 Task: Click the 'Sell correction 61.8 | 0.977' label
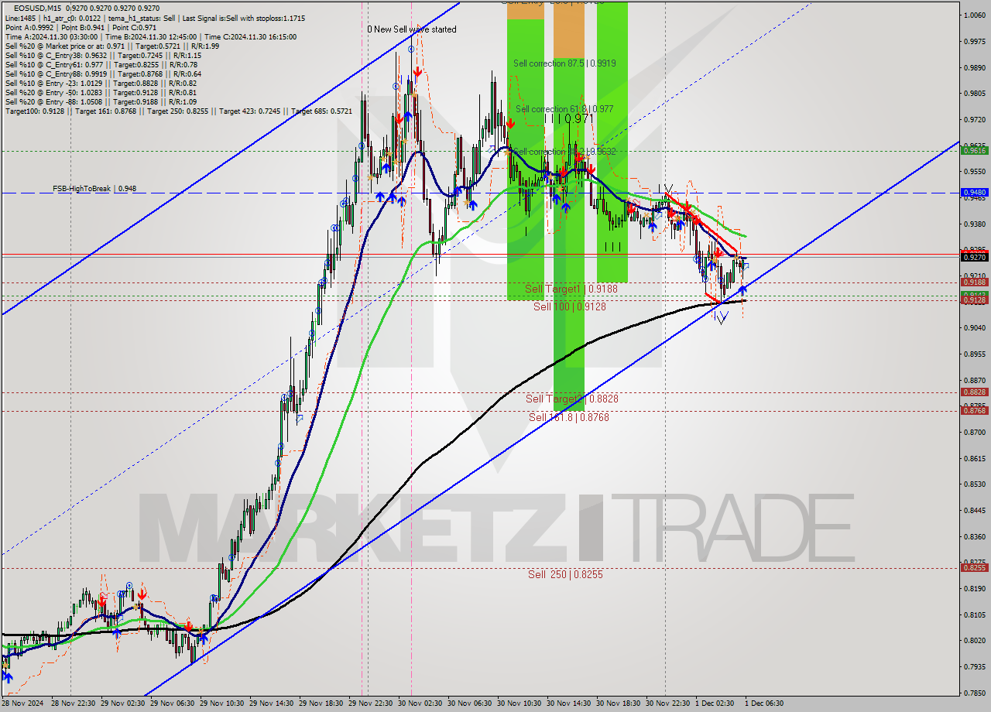point(564,109)
